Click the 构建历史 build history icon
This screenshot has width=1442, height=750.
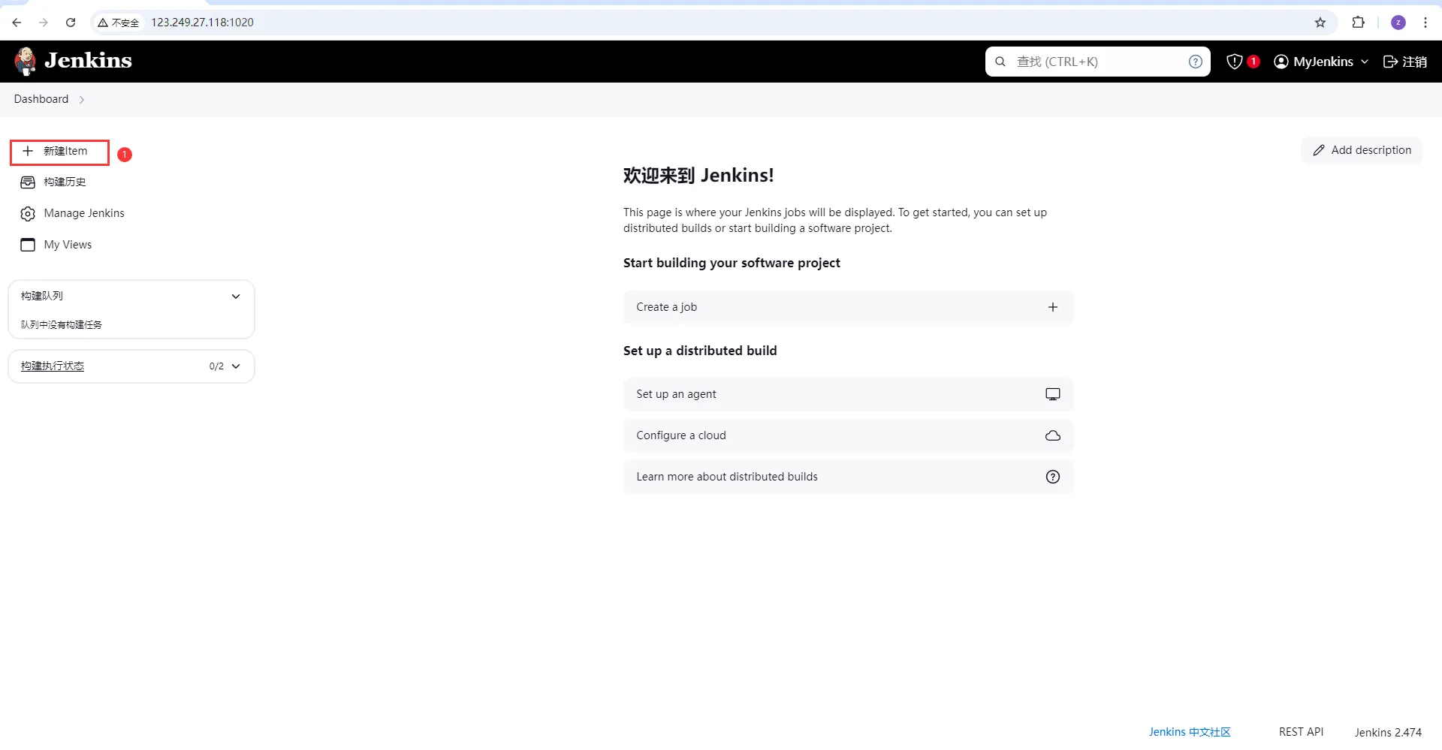tap(28, 182)
